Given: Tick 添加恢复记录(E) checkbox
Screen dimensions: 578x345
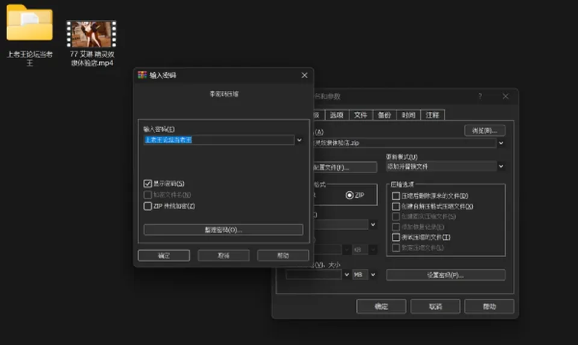Looking at the screenshot, I should pyautogui.click(x=396, y=227).
